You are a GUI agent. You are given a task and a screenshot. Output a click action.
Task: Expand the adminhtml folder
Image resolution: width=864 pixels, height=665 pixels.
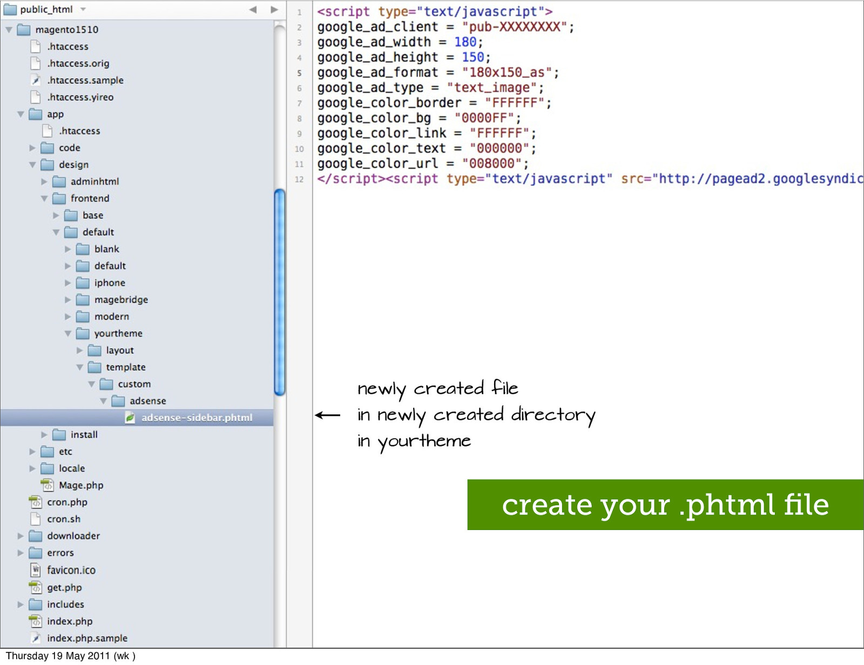coord(44,181)
